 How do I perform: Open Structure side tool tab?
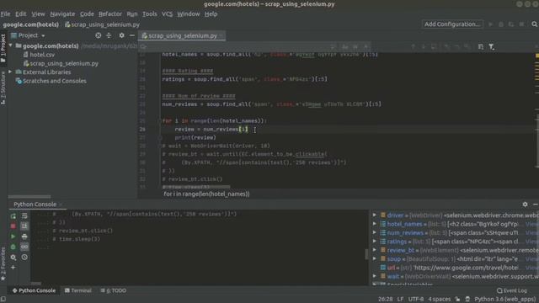[3, 88]
